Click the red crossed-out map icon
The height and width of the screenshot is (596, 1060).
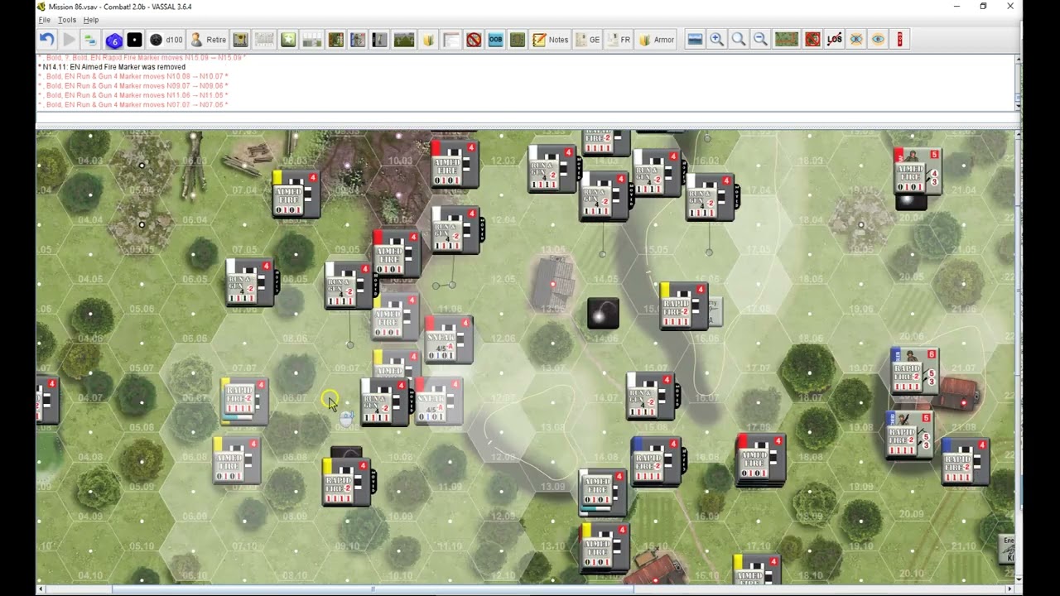[x=812, y=40]
